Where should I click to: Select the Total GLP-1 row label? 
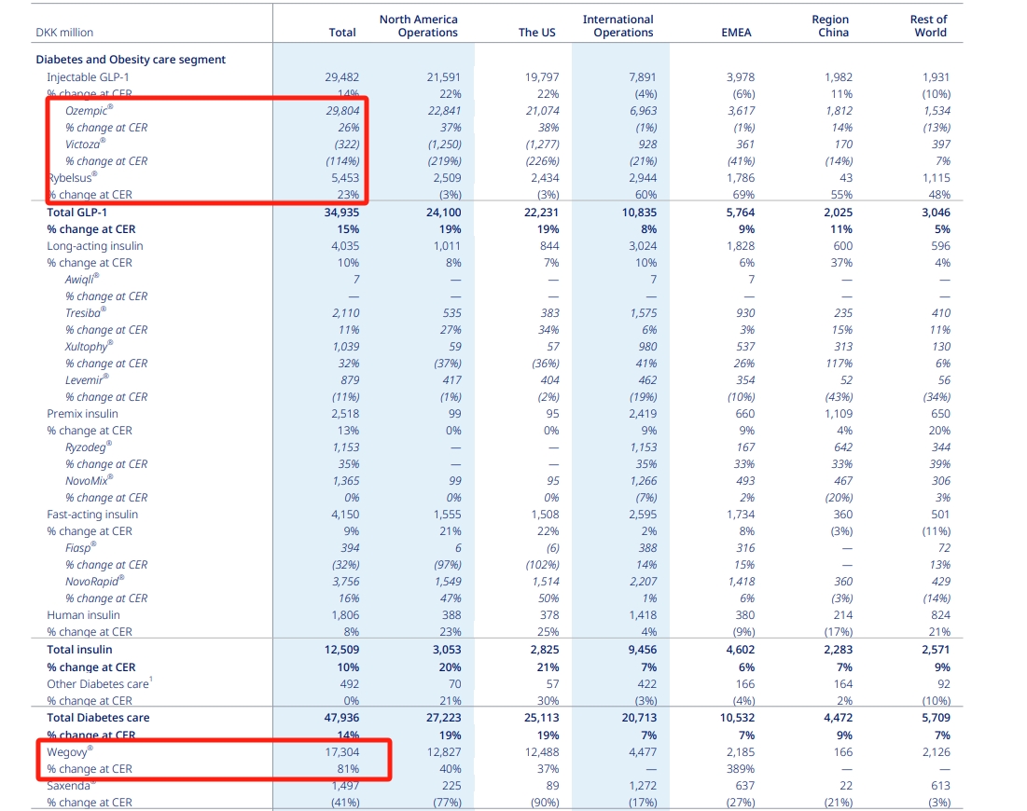[x=76, y=213]
